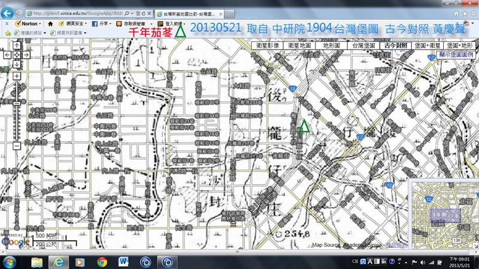
Task: Click the help question mark tray icon
Action: [x=392, y=261]
